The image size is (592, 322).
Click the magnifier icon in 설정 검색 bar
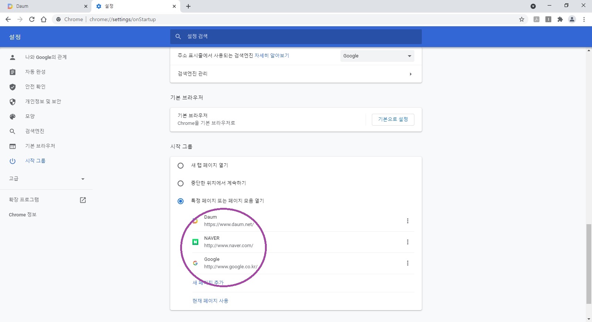pos(178,36)
